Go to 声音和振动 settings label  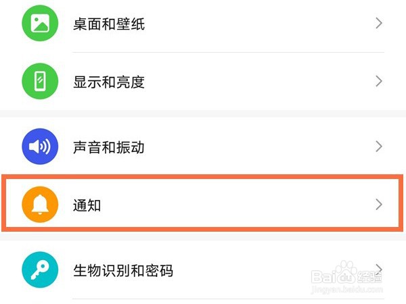click(108, 147)
